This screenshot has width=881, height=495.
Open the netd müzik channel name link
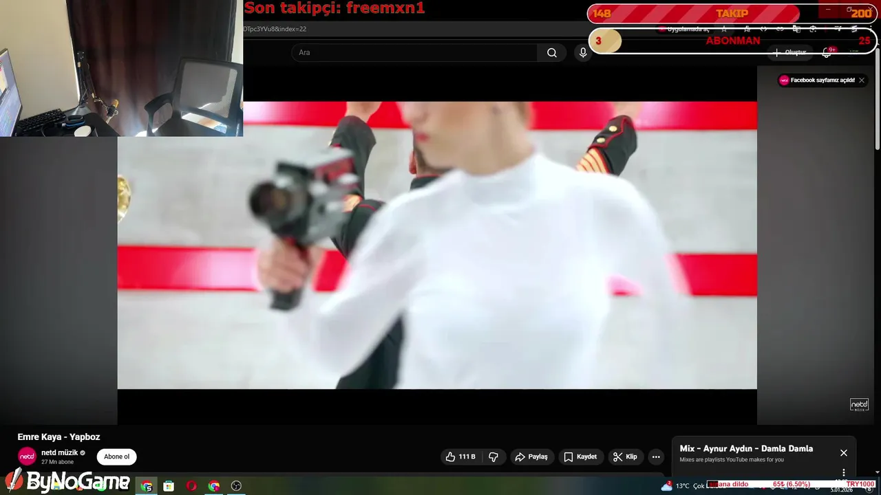pyautogui.click(x=60, y=452)
